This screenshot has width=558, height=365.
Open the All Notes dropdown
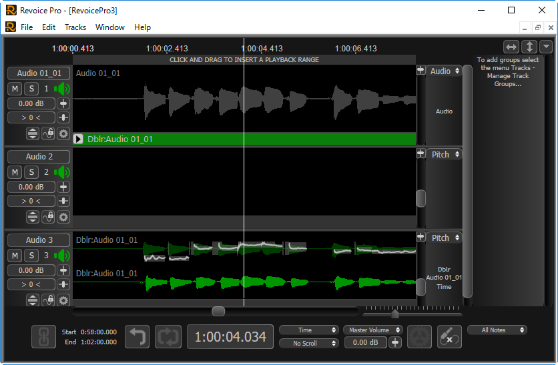(497, 330)
